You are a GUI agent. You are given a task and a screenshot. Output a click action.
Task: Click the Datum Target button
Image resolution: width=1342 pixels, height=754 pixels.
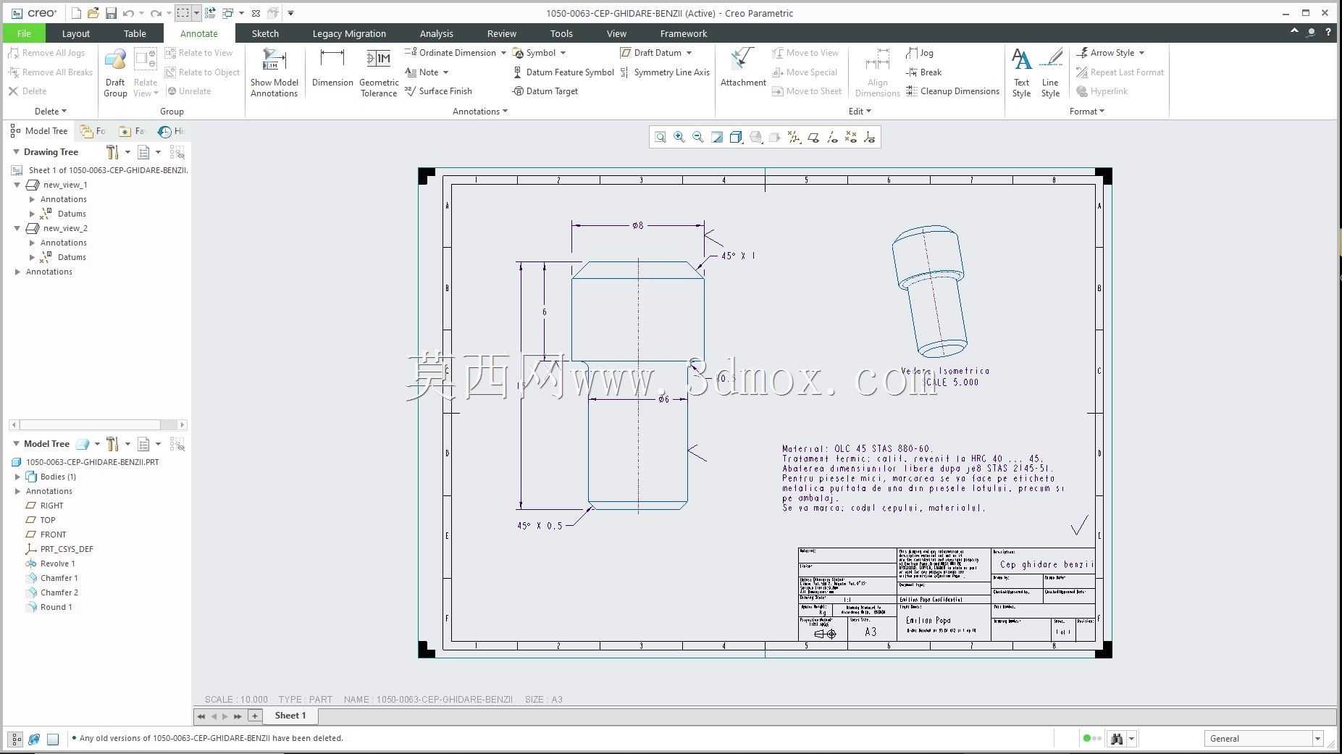click(545, 91)
